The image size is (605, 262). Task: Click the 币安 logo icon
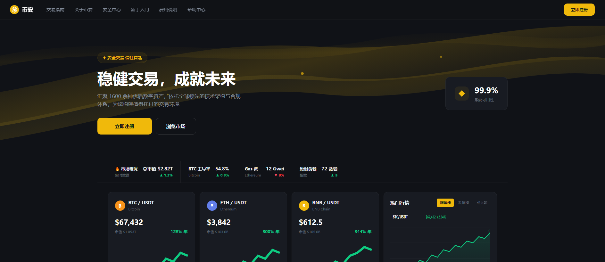(x=14, y=10)
